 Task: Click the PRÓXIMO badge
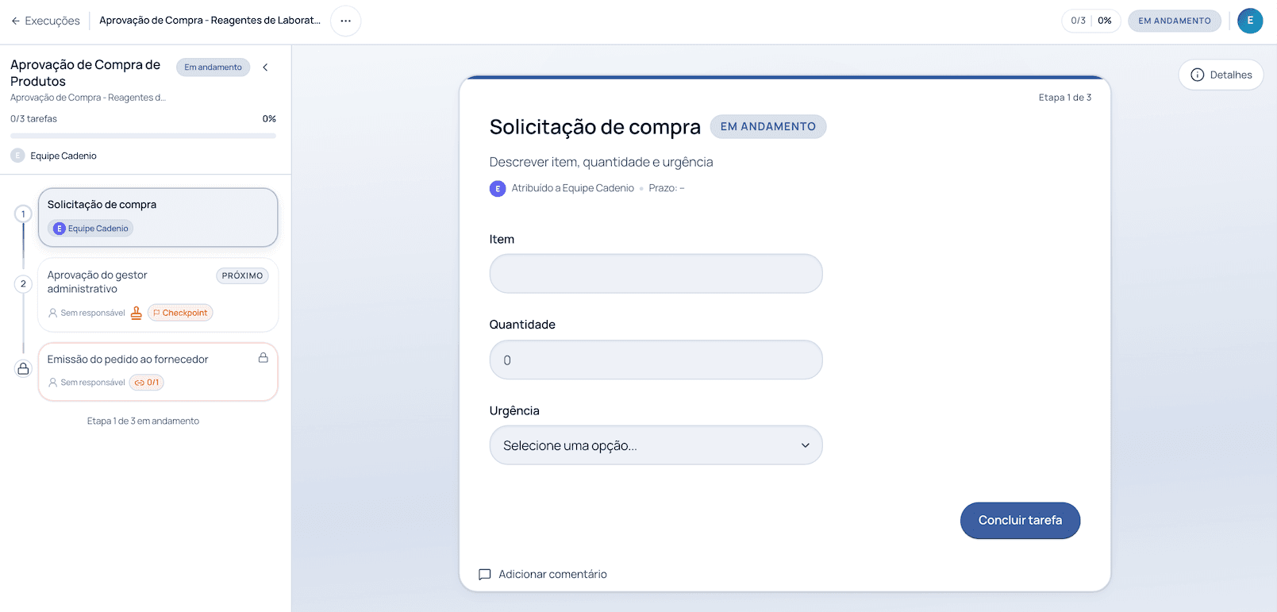pyautogui.click(x=242, y=275)
